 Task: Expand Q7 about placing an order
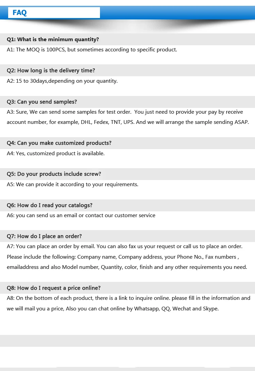[44, 236]
